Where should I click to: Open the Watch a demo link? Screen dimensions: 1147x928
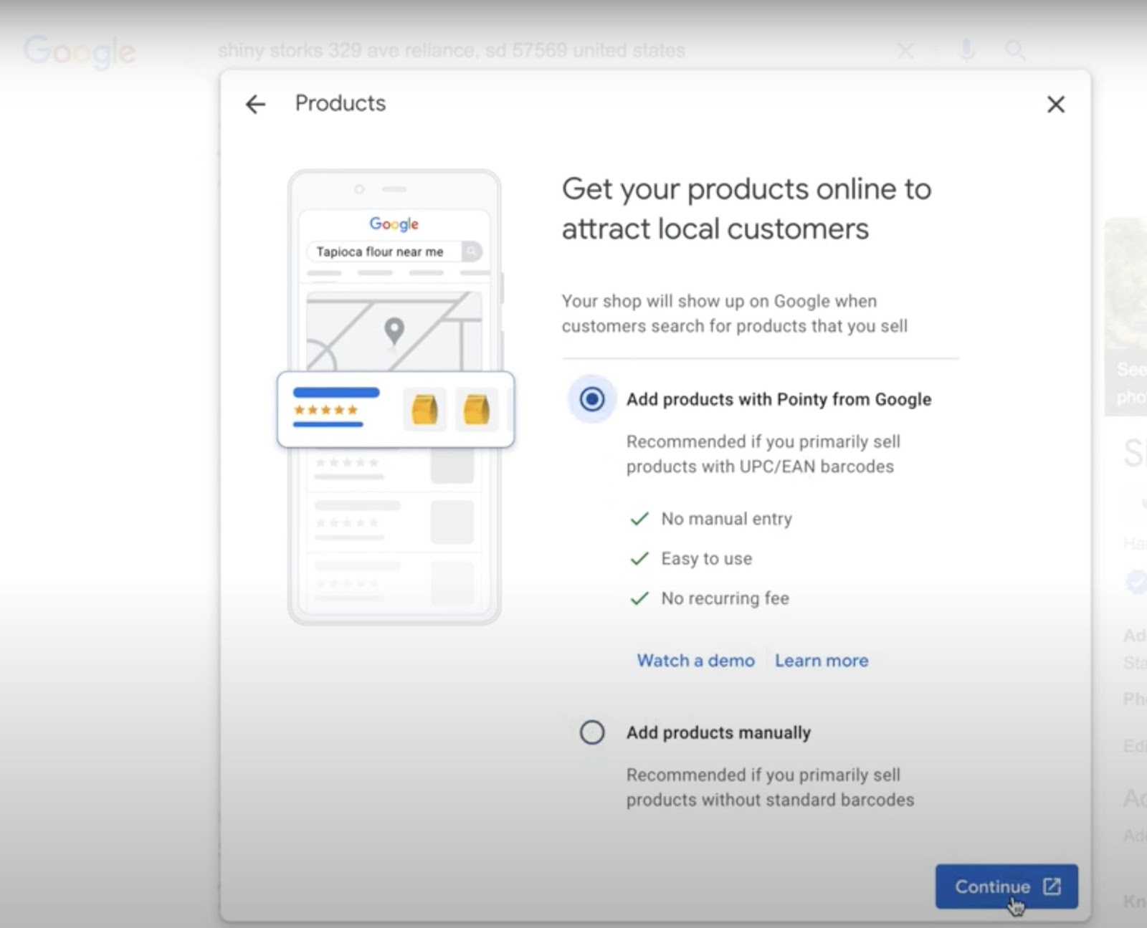point(695,660)
